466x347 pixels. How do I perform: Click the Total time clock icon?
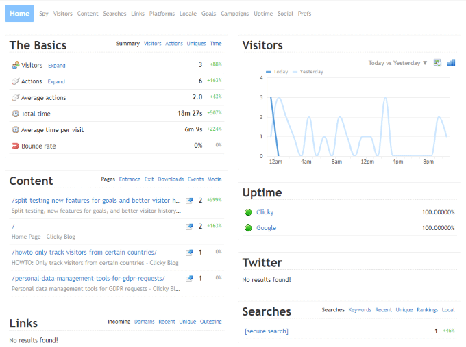[x=16, y=114]
